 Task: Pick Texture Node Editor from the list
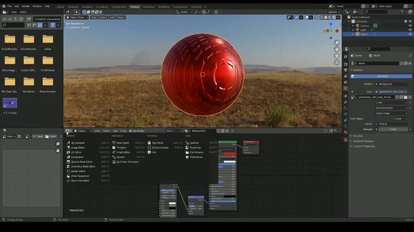point(82,162)
